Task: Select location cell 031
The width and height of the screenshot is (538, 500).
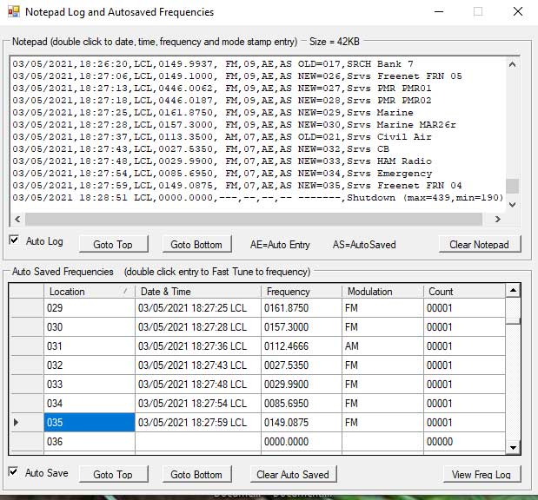Action: pos(90,346)
